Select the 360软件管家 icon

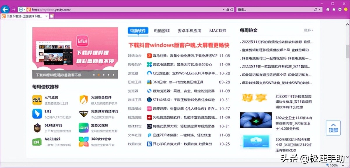[x=83, y=141]
